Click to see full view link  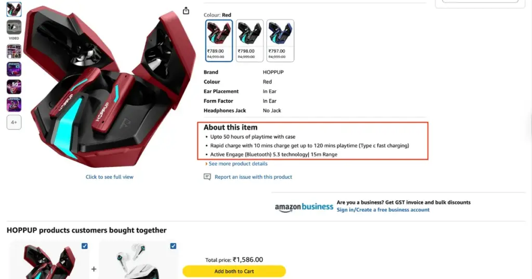110,177
